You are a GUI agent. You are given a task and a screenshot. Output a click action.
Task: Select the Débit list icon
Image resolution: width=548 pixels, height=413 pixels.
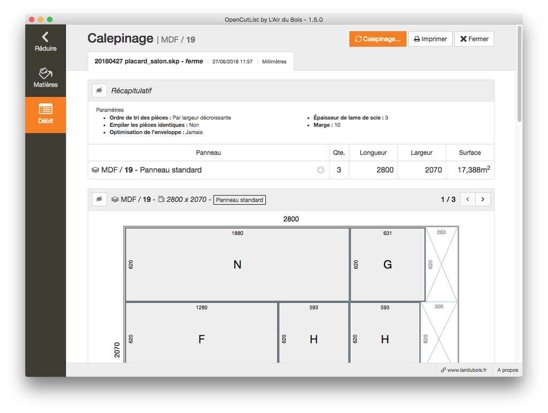45,109
